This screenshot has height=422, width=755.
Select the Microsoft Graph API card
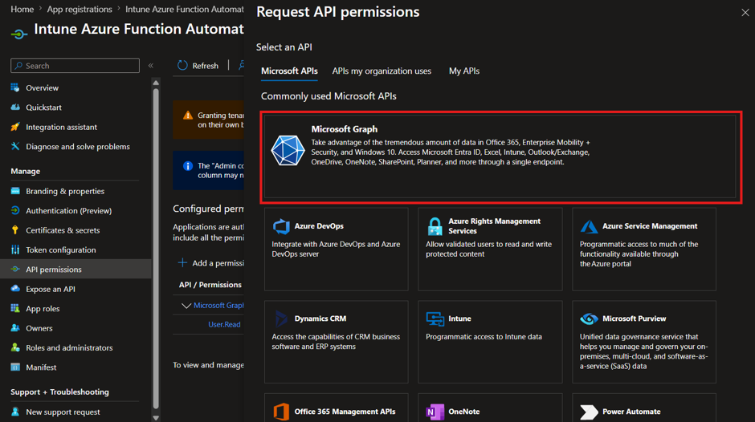click(x=500, y=157)
